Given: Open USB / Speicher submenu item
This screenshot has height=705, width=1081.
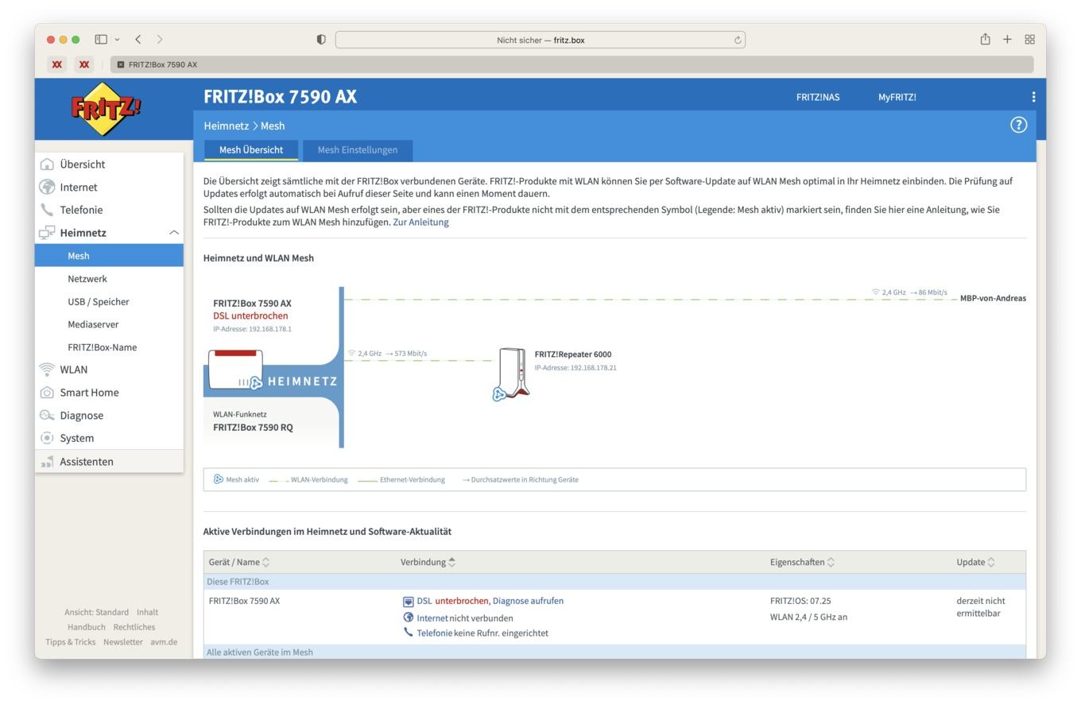Looking at the screenshot, I should tap(99, 302).
